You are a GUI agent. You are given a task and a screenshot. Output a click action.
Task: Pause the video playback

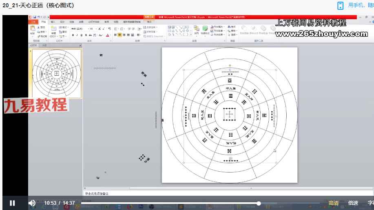12,203
